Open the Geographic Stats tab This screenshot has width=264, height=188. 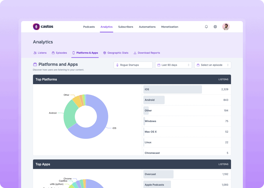(116, 53)
